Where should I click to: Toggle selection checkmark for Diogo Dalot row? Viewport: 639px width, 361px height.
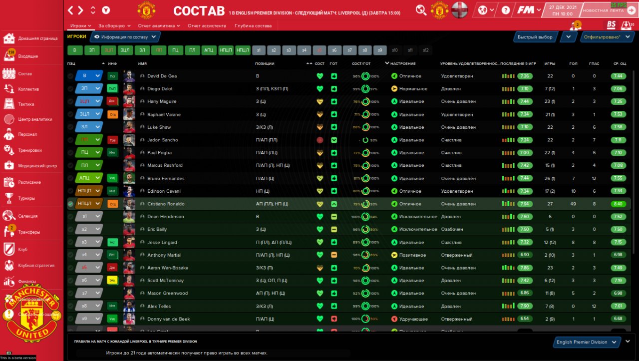[70, 89]
